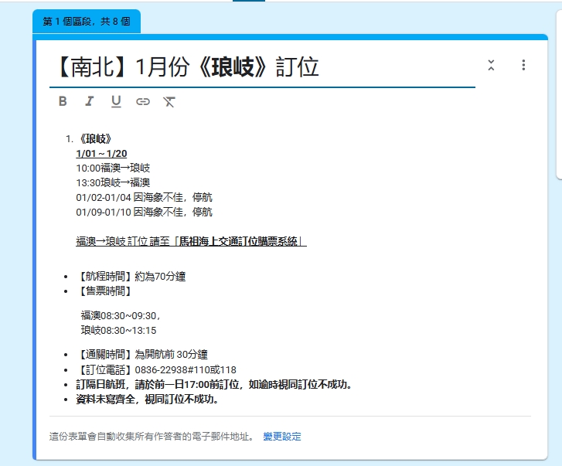This screenshot has height=466, width=562.
Task: Click the 【訂位電話】0836-22938 bullet
Action: coord(156,369)
